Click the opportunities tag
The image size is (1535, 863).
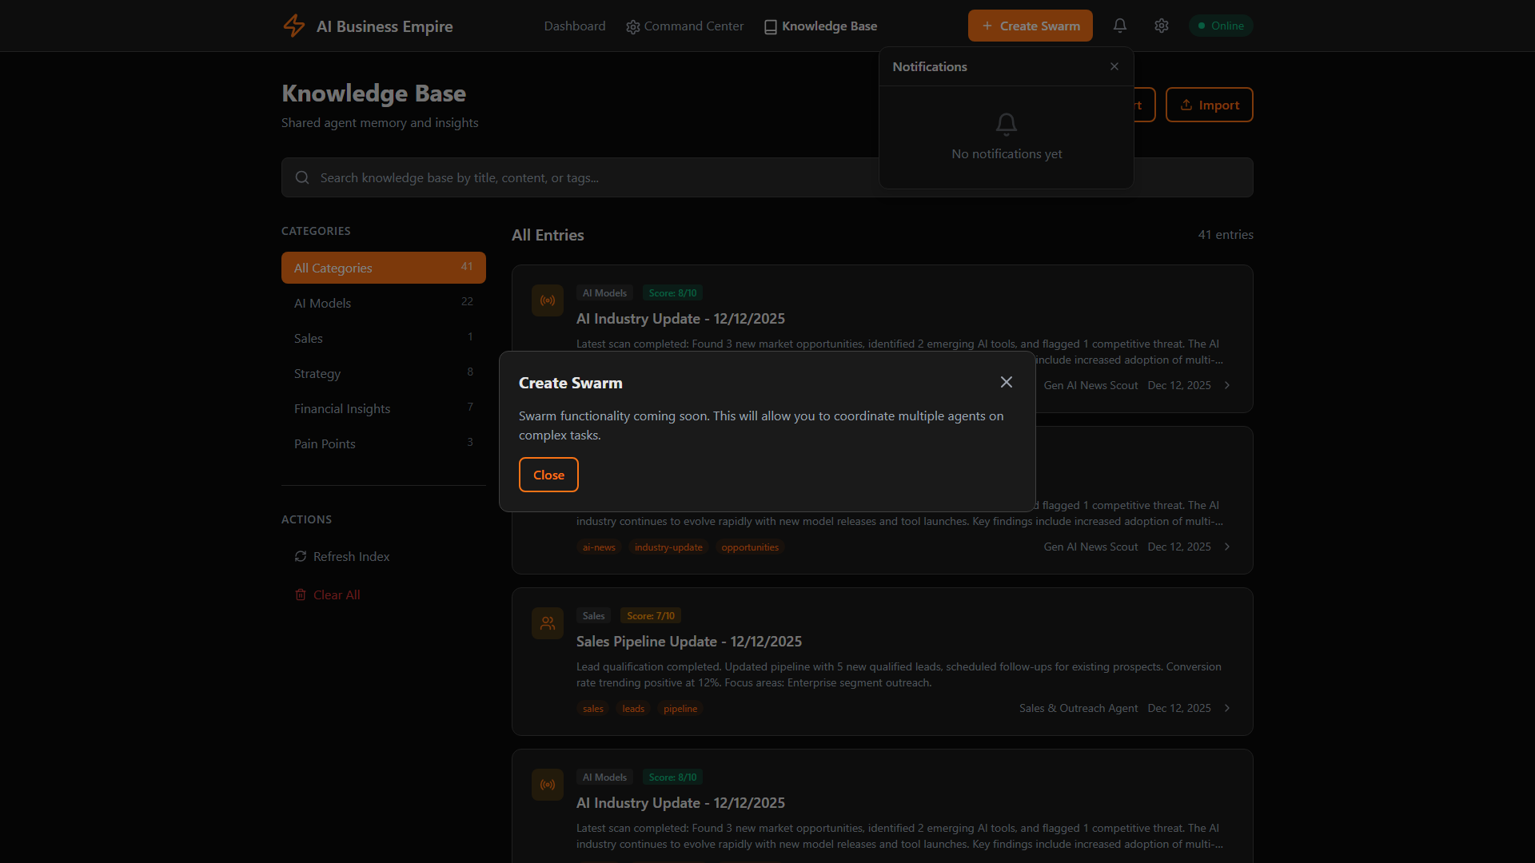(750, 547)
